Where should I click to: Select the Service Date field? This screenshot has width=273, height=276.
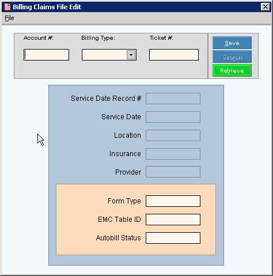[x=173, y=117]
